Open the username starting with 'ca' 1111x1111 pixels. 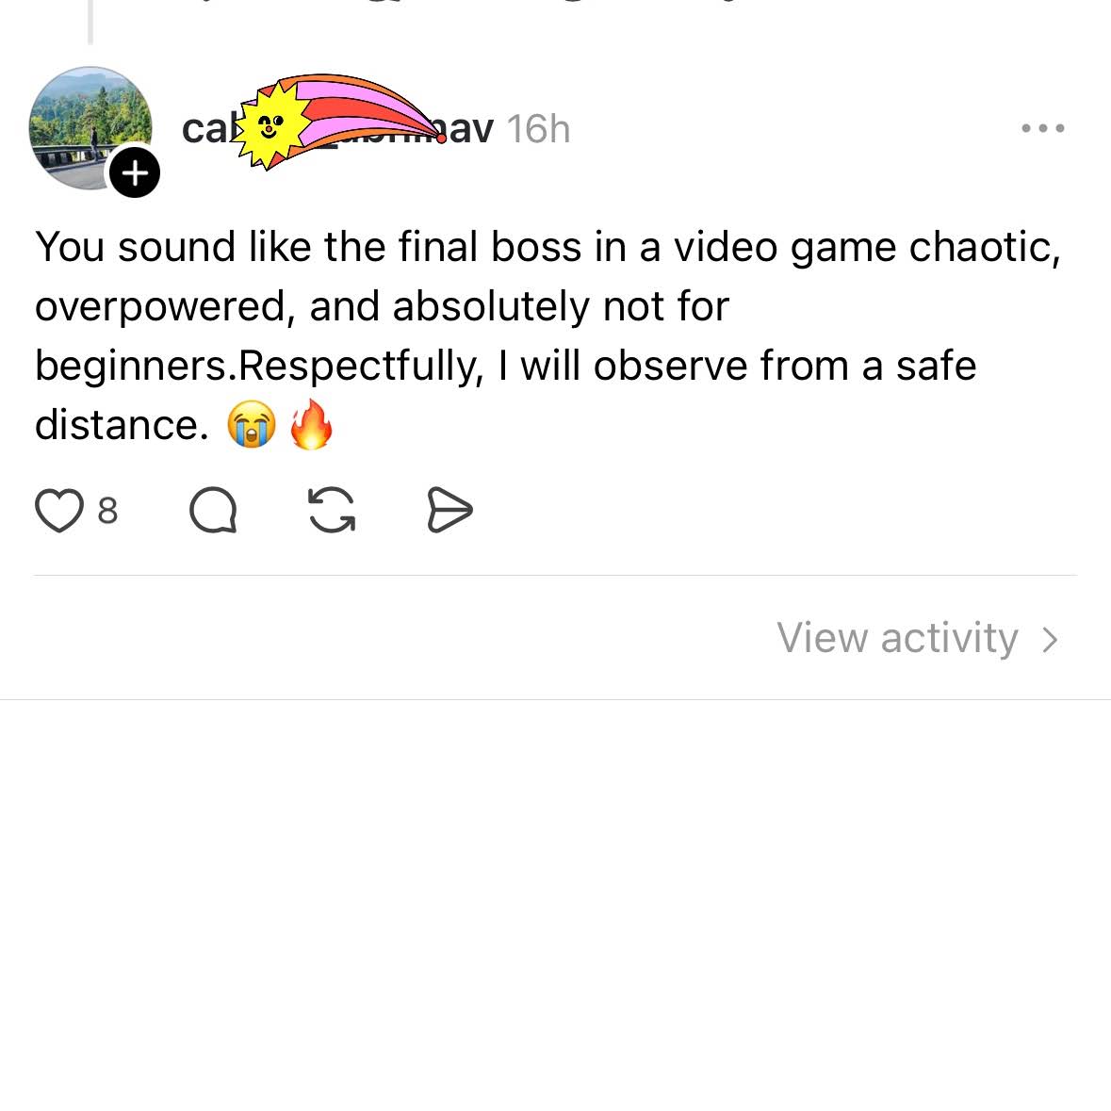pos(337,129)
